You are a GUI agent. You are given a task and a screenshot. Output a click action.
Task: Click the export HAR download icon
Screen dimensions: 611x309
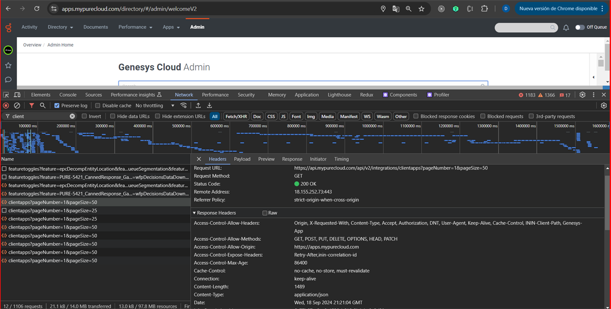pos(209,106)
